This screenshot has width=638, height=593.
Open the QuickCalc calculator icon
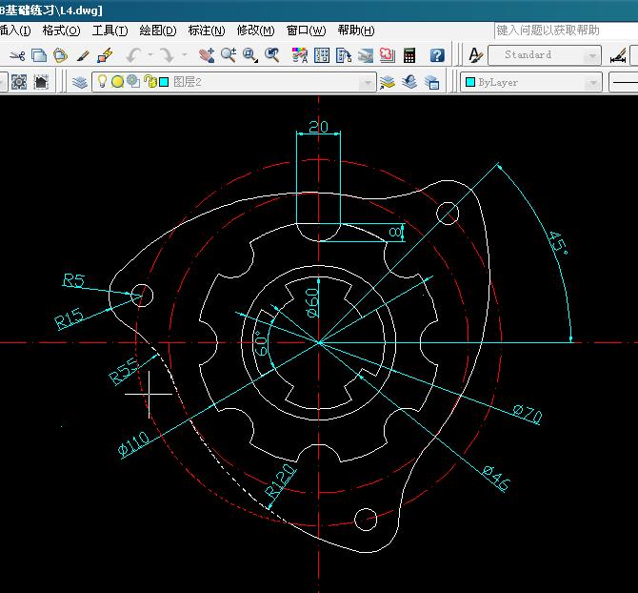point(409,55)
